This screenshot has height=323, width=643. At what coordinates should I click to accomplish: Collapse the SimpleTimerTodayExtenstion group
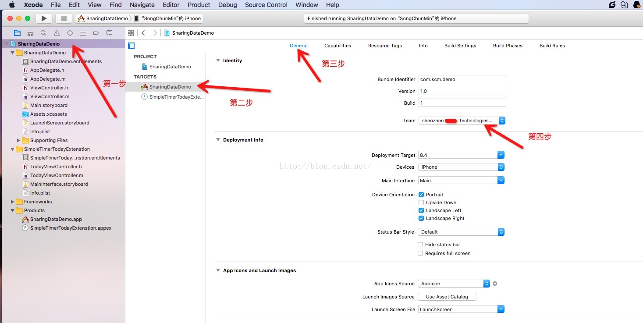[x=12, y=149]
